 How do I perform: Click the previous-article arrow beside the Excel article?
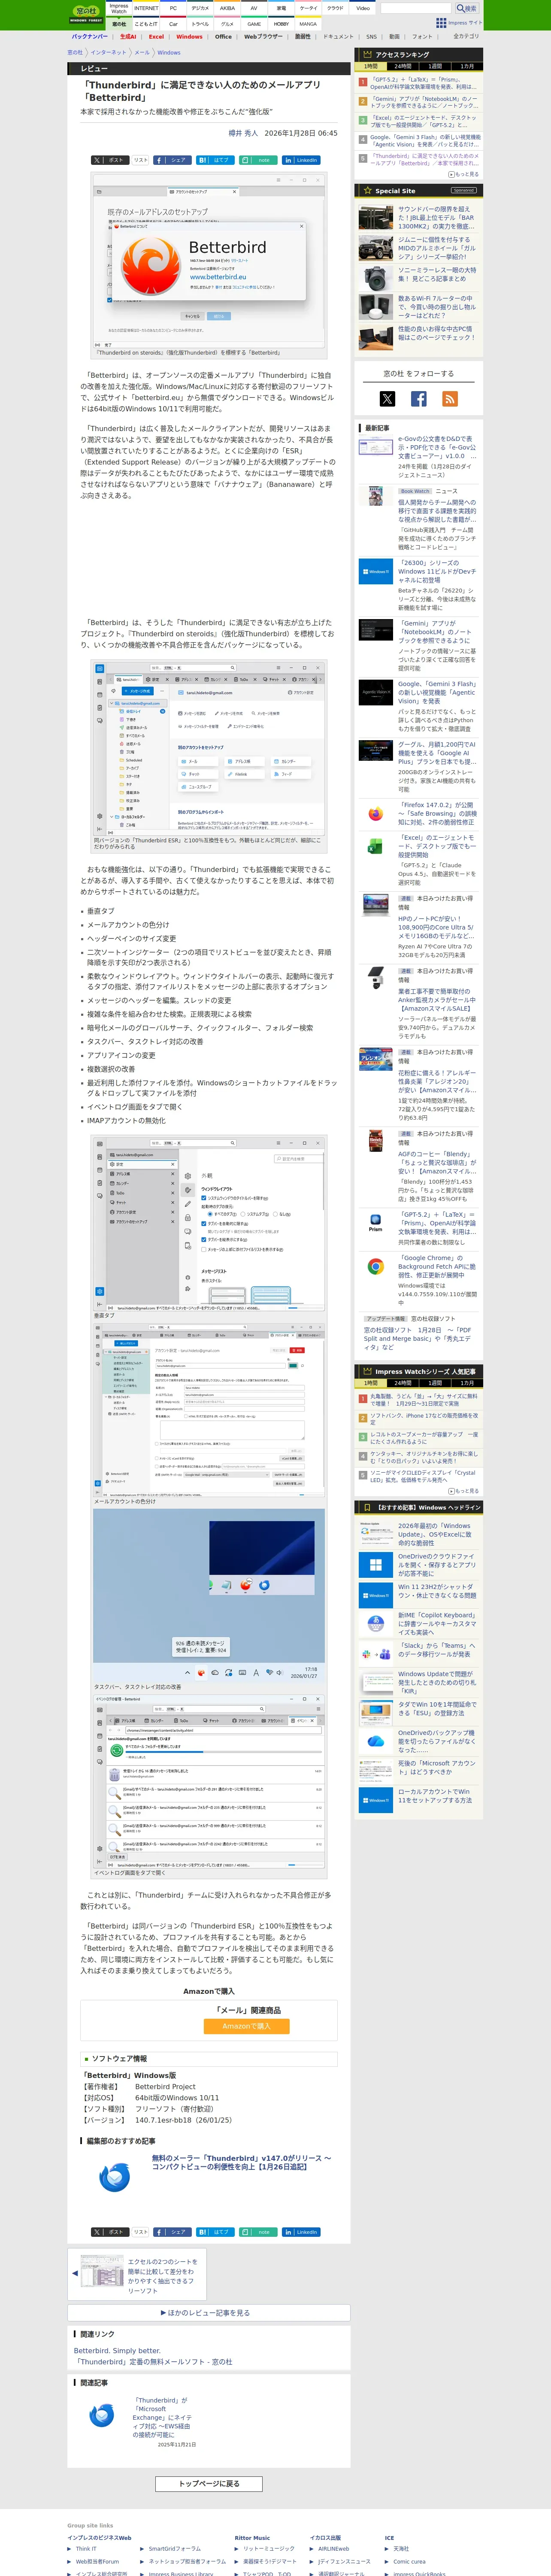point(75,2273)
